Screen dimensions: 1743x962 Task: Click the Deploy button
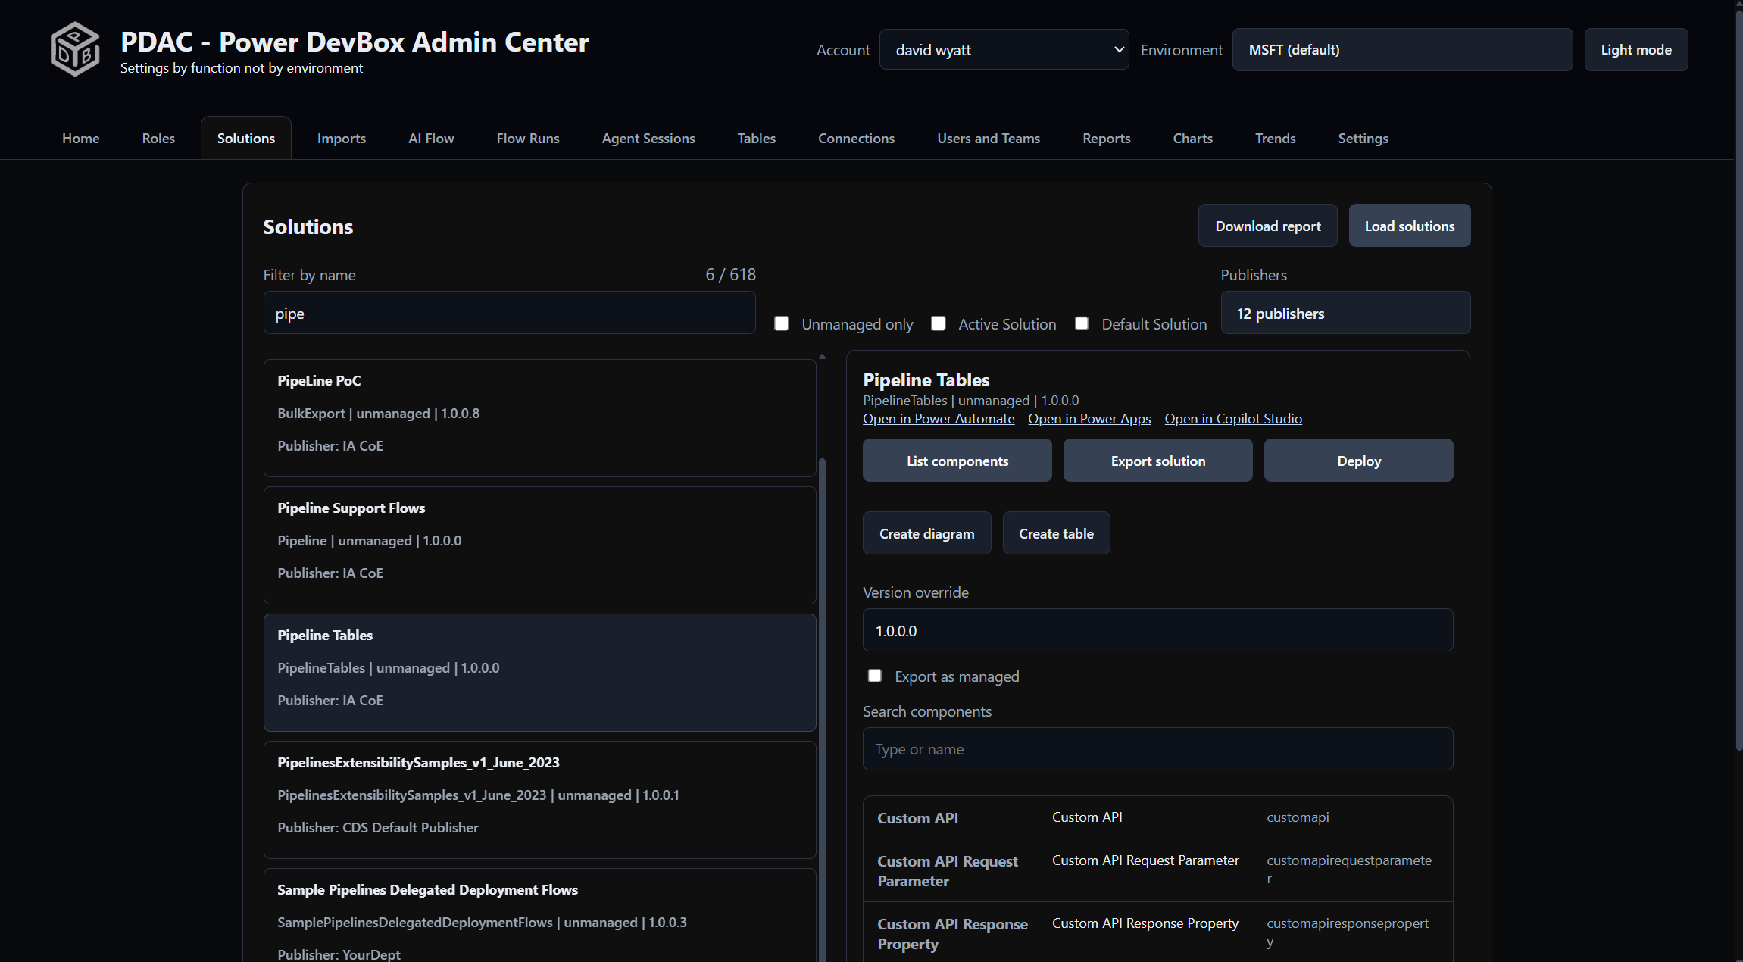(1359, 461)
